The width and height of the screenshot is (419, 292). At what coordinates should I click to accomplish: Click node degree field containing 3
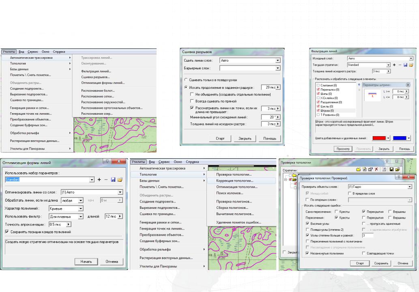(367, 235)
